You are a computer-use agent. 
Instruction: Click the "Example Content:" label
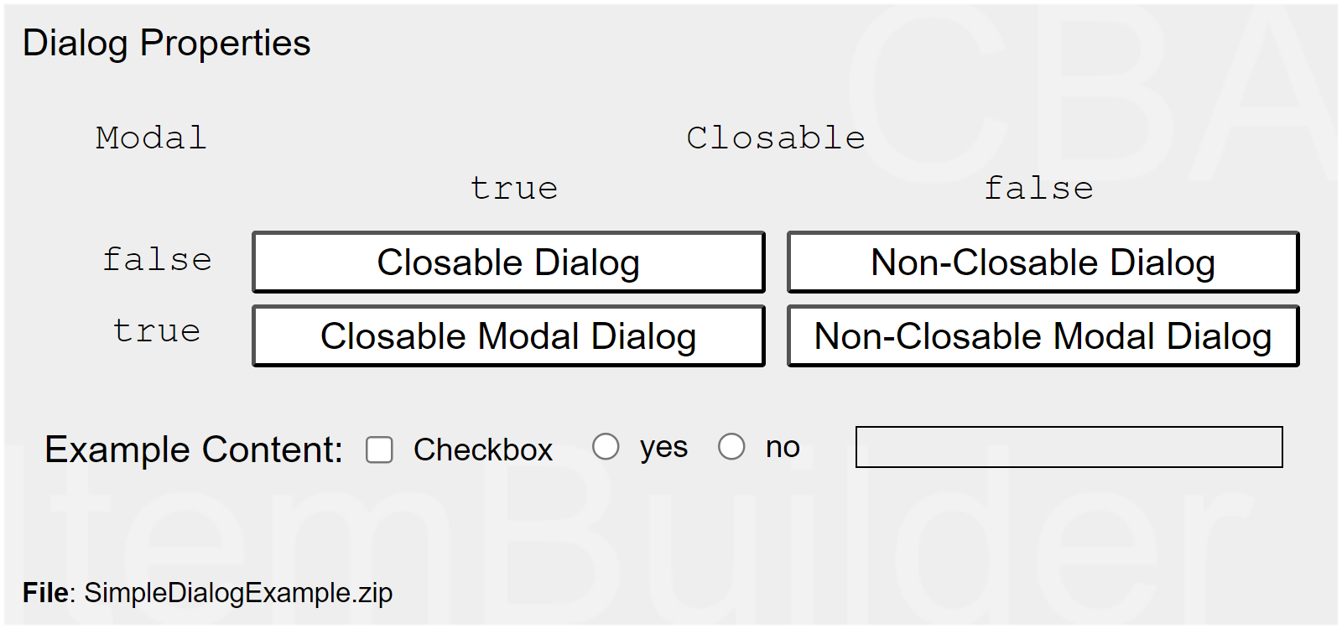[194, 450]
